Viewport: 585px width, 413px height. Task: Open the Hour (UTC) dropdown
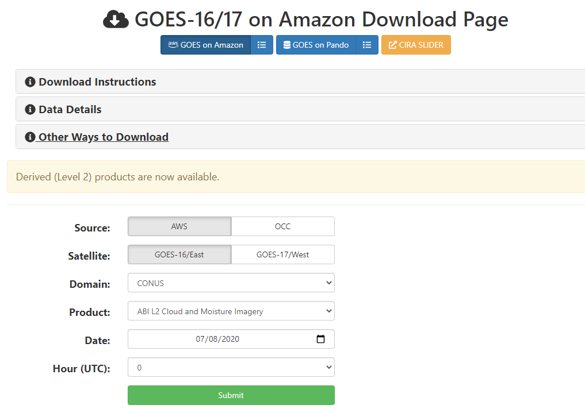pyautogui.click(x=231, y=367)
